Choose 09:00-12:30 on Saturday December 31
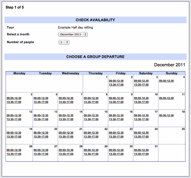This screenshot has height=178, width=191. point(141,150)
